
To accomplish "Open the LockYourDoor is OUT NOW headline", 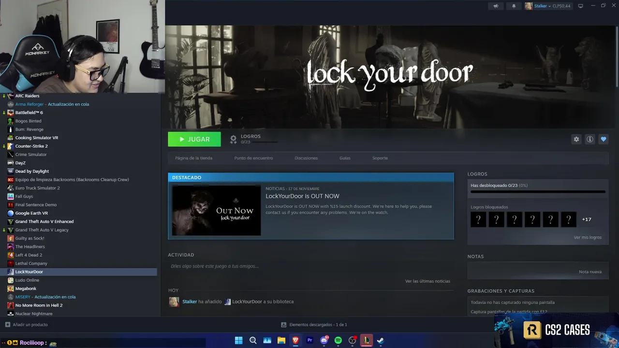I will pyautogui.click(x=302, y=196).
